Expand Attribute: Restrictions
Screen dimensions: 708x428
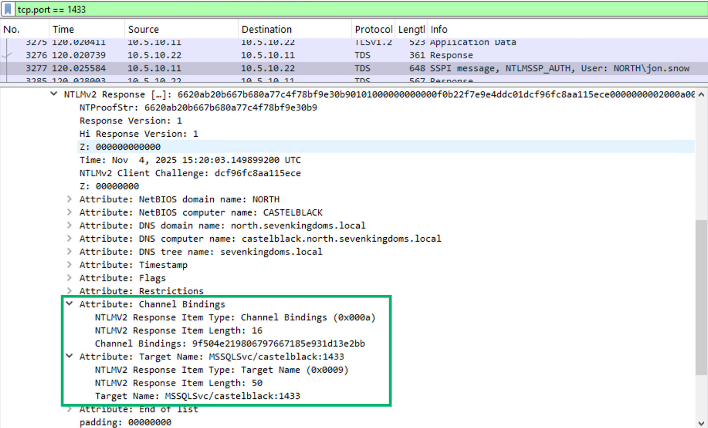pyautogui.click(x=69, y=291)
